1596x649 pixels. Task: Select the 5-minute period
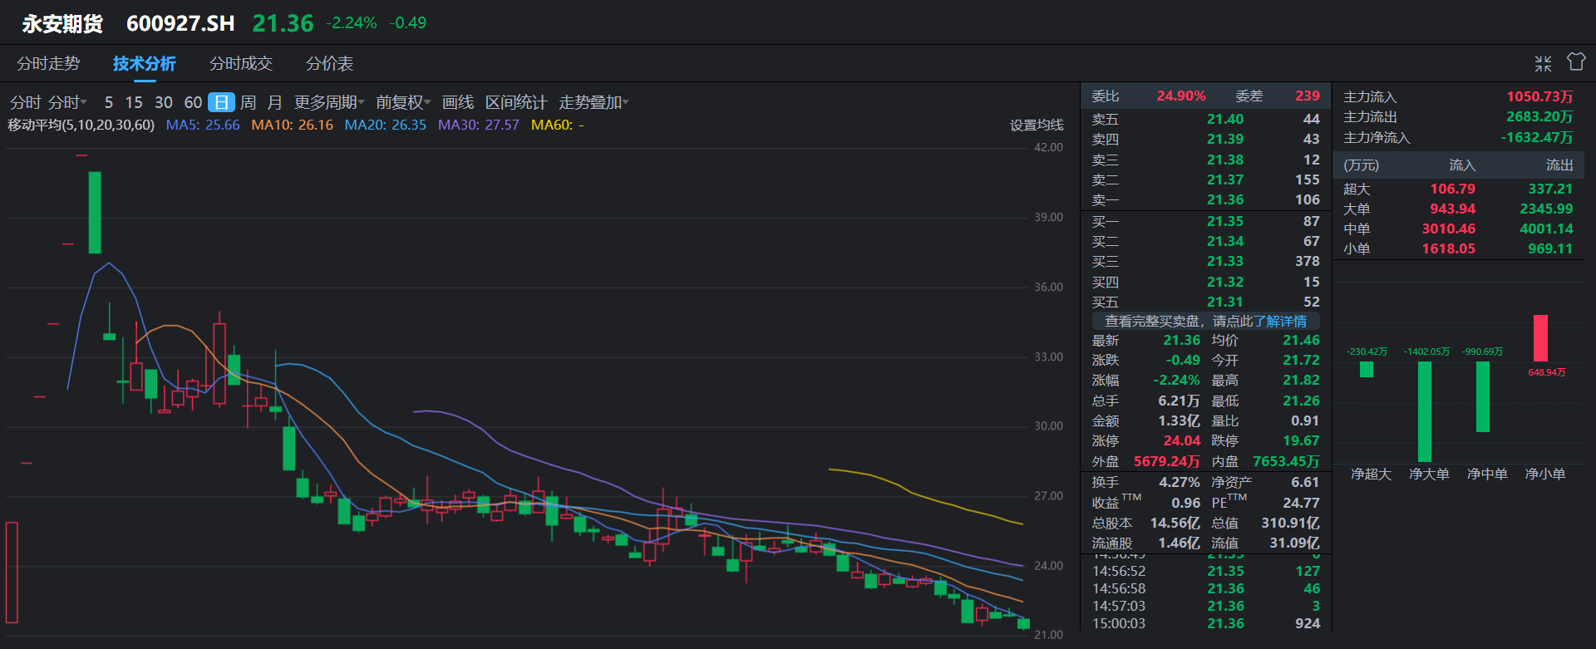pyautogui.click(x=108, y=102)
